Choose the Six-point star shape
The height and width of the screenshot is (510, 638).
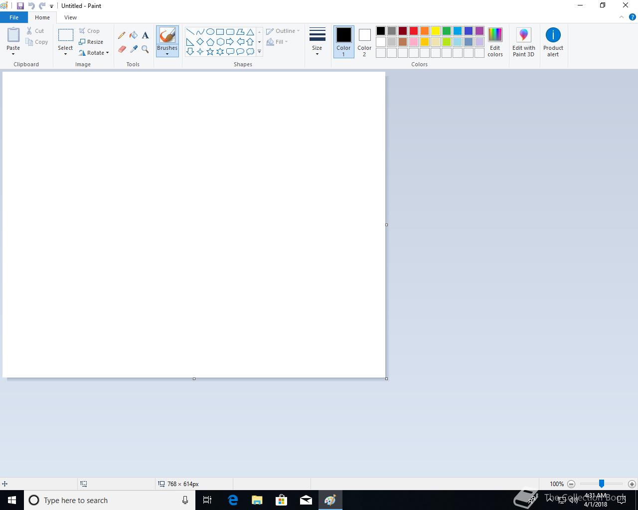pos(220,51)
